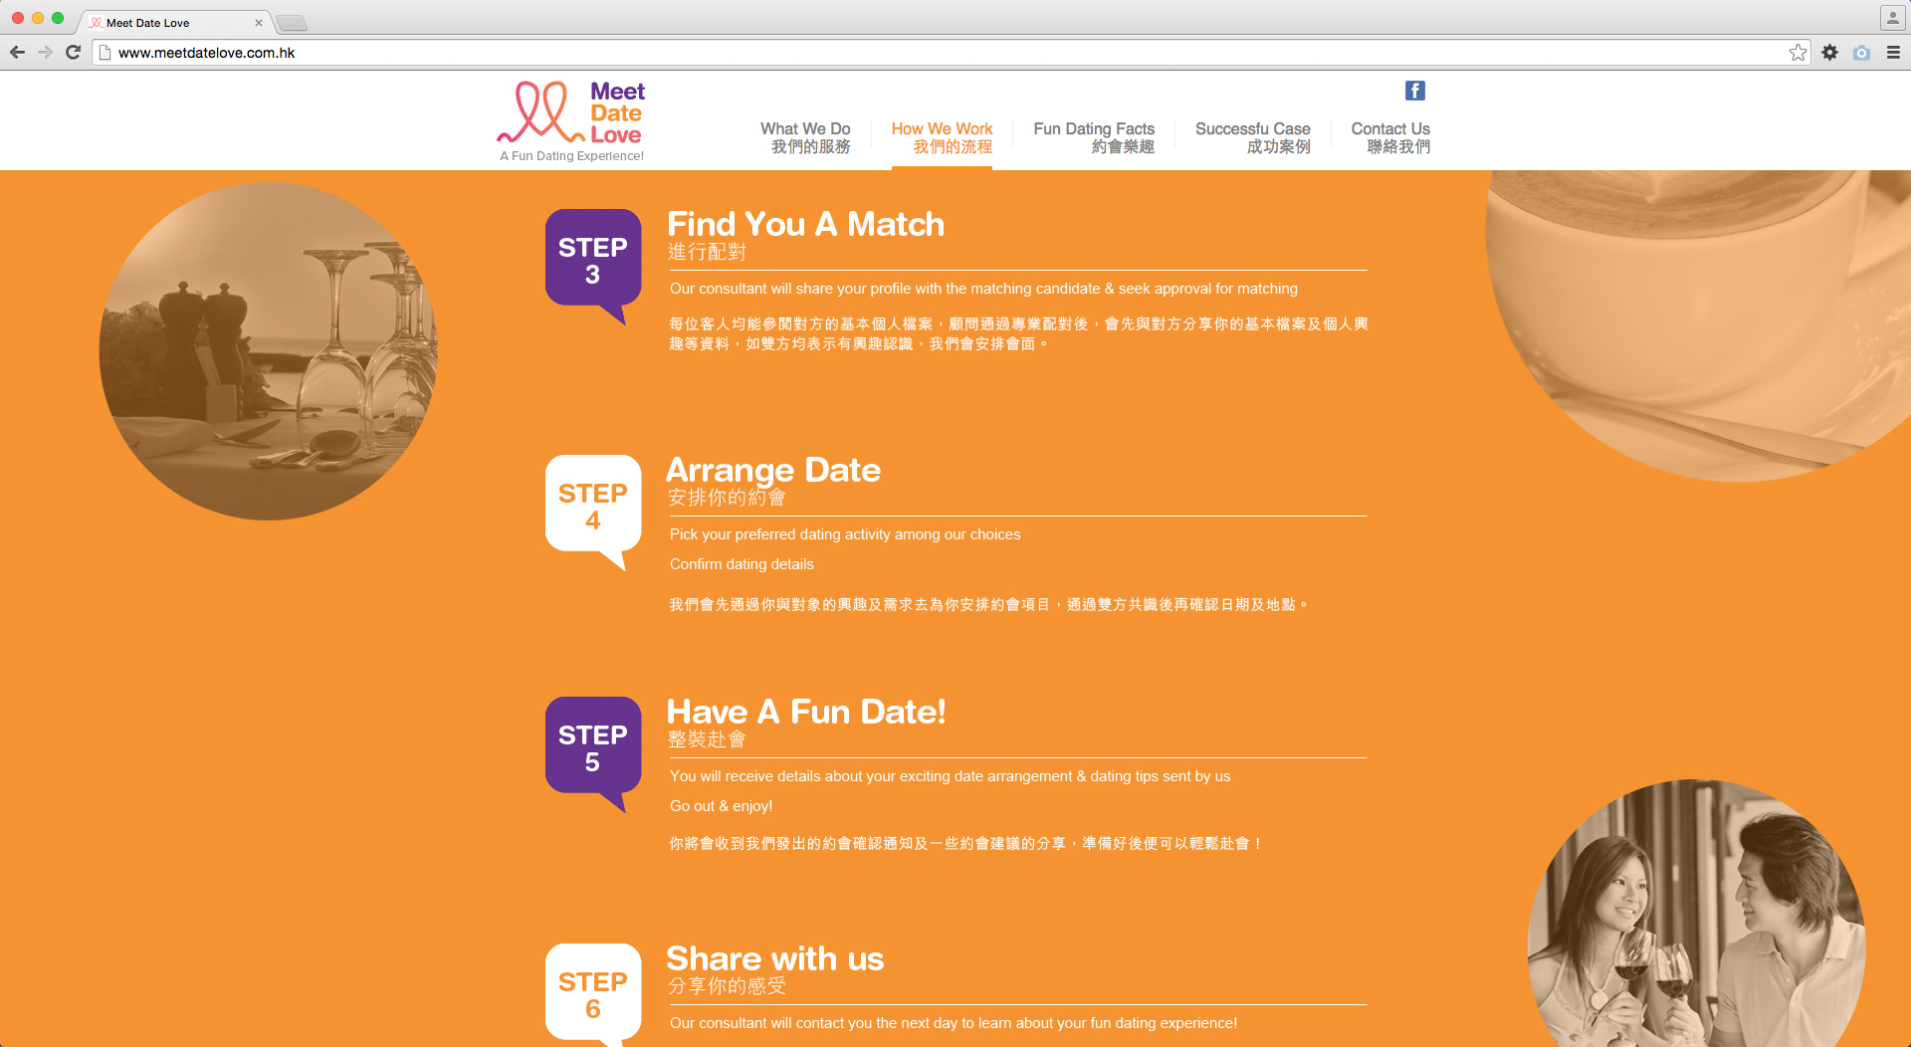
Task: Open the Chrome user profile button
Action: pyautogui.click(x=1892, y=18)
